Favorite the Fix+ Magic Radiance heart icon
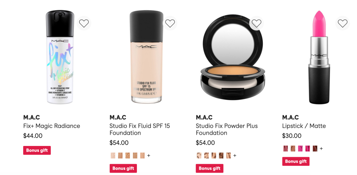The width and height of the screenshot is (357, 175). point(84,23)
